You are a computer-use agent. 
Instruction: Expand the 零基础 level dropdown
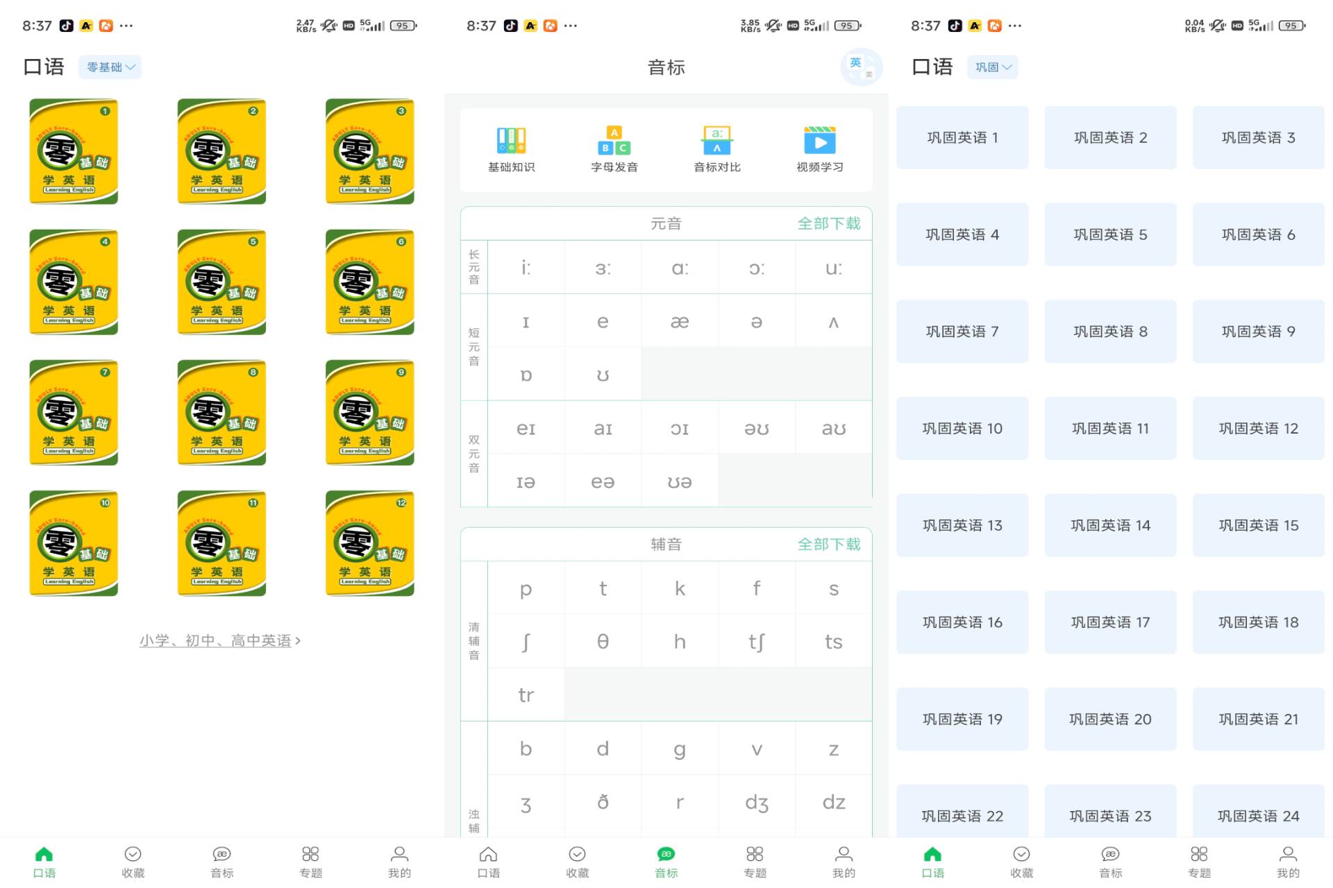[110, 67]
